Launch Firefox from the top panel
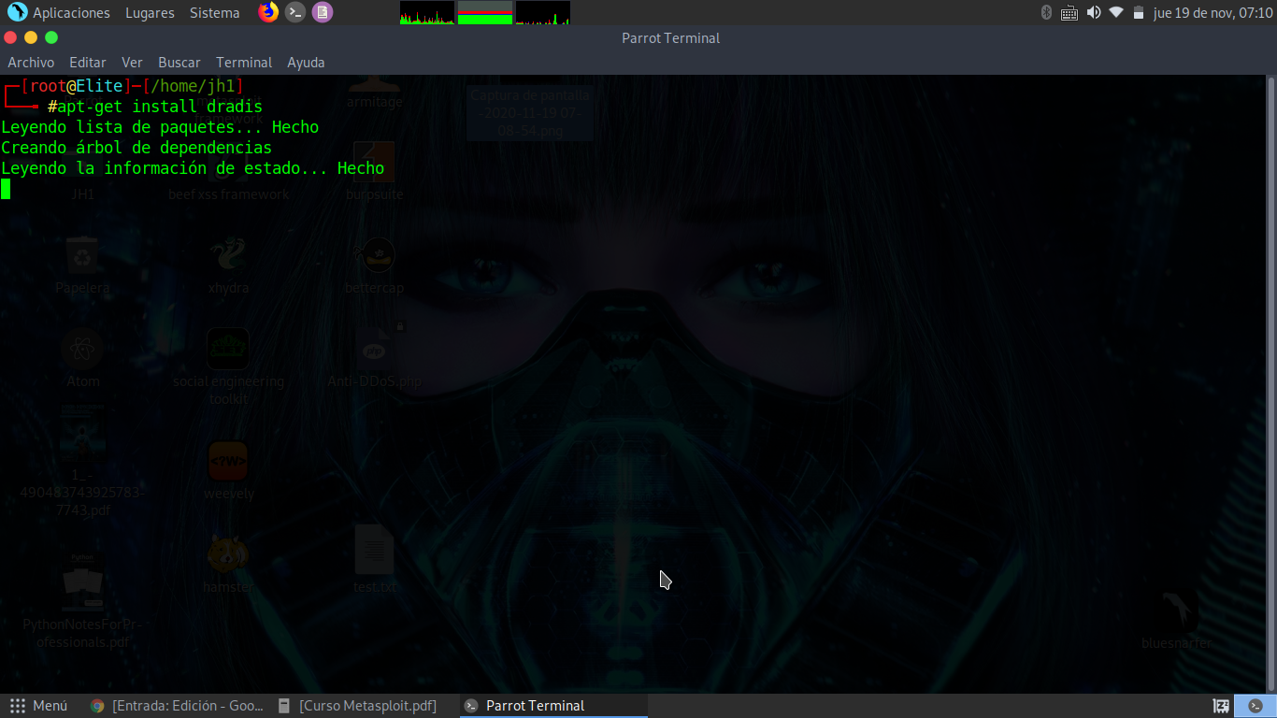Viewport: 1277px width, 718px height. [268, 12]
